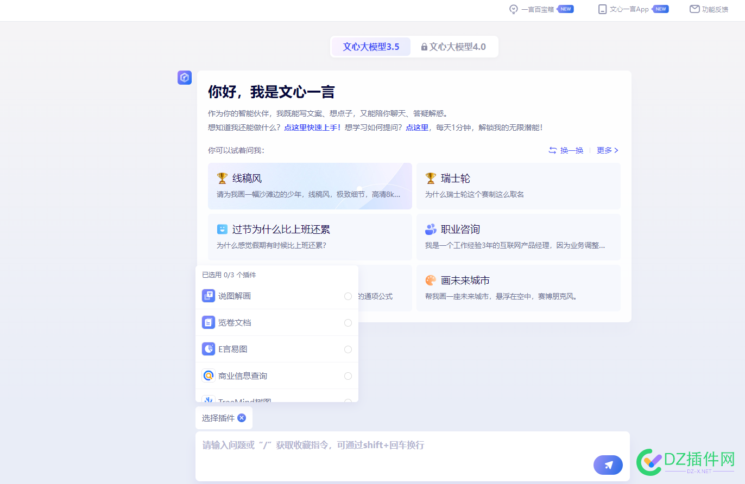Screen dimensions: 745x484
Task: Select the E言易图 plugin radio
Action: (348, 349)
